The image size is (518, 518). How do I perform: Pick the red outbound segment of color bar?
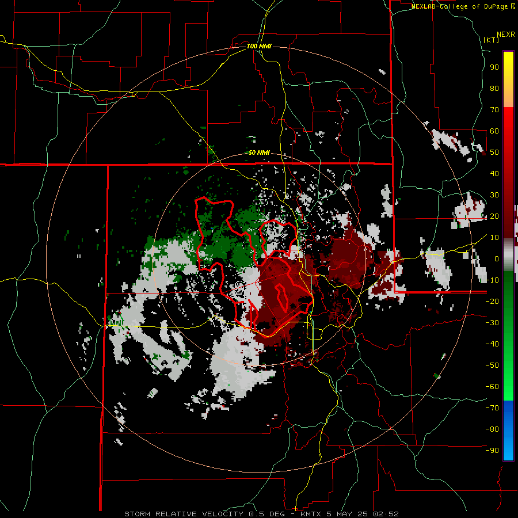508,173
